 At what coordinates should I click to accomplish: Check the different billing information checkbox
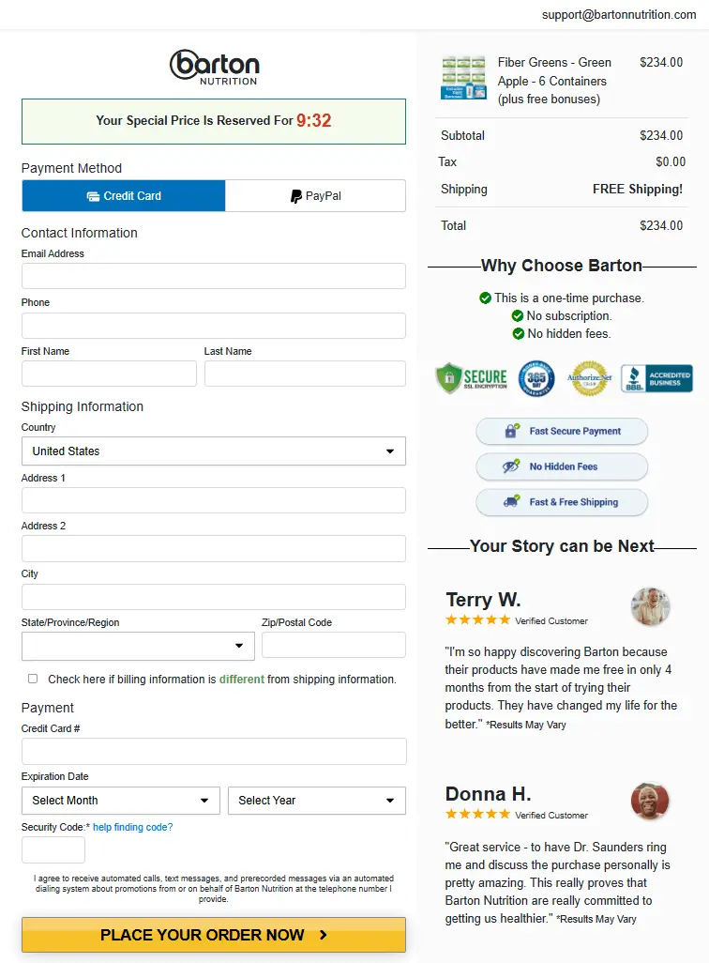[x=33, y=679]
